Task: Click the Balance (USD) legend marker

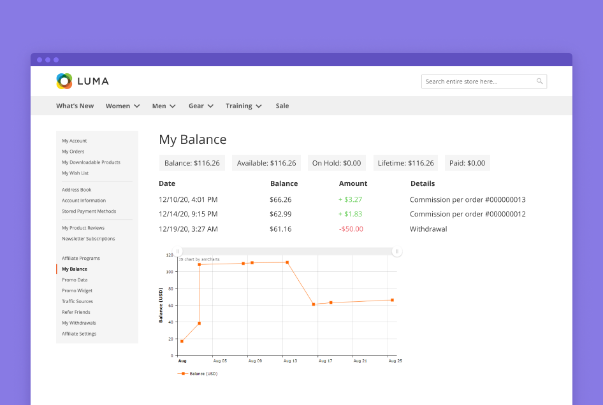Action: [184, 374]
